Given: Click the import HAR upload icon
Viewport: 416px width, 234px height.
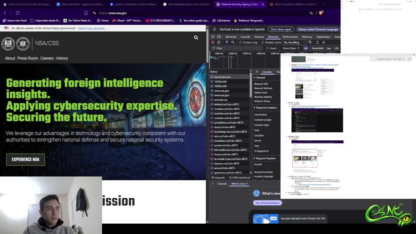Looking at the screenshot, I should coord(318,42).
